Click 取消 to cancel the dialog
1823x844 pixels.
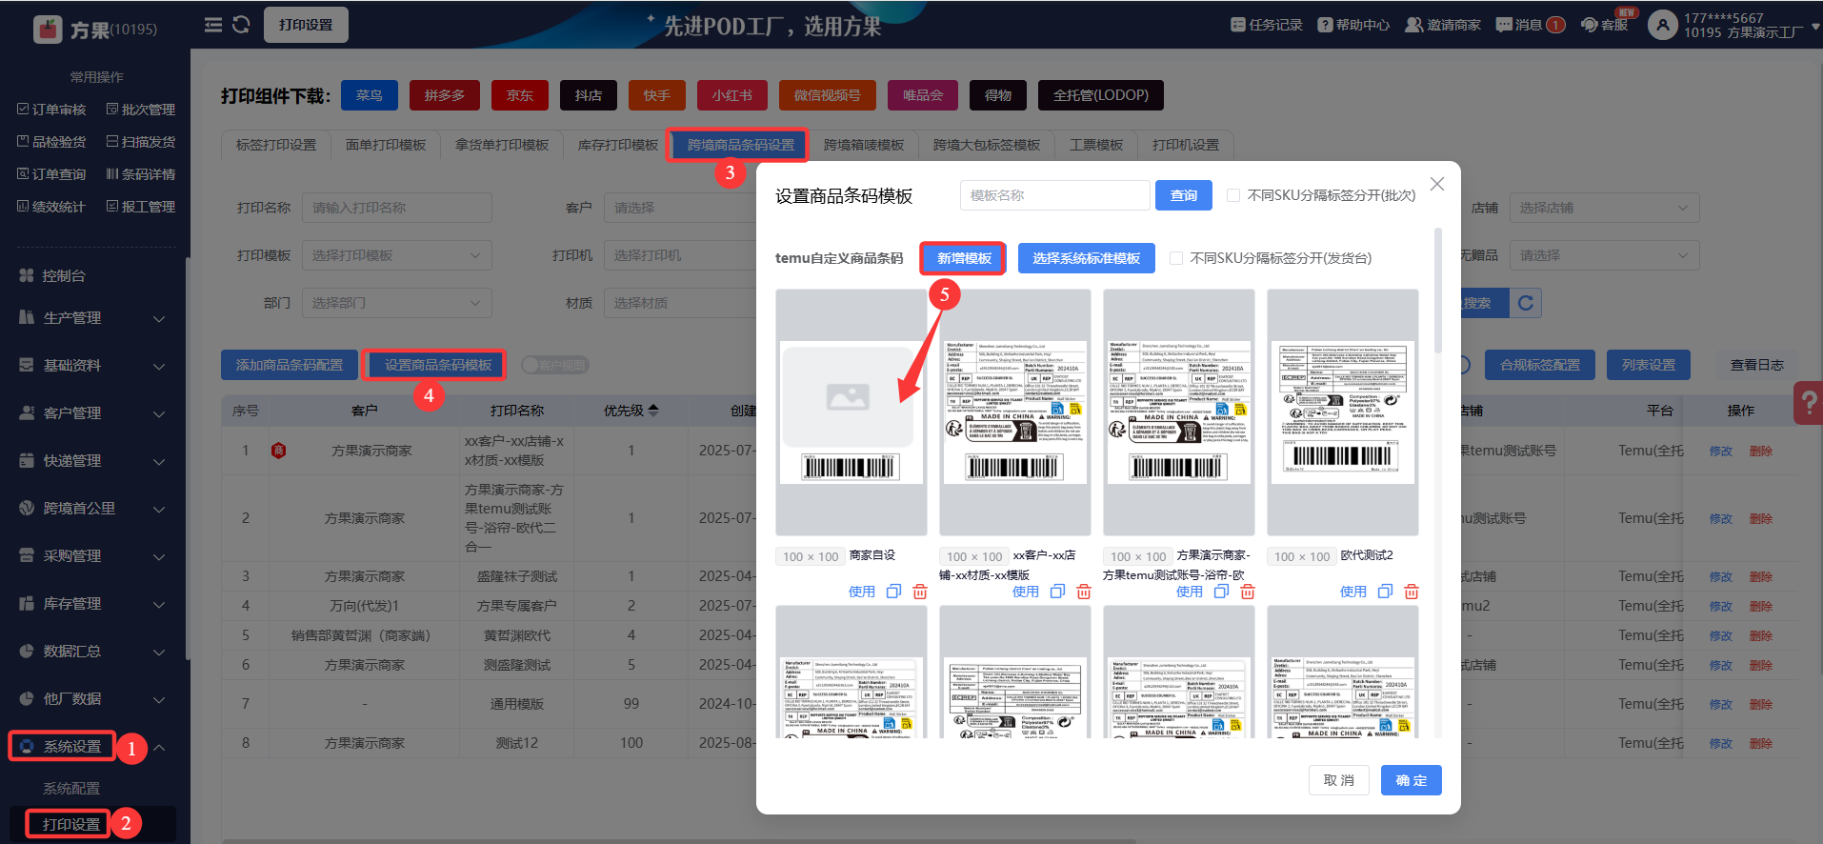point(1339,780)
